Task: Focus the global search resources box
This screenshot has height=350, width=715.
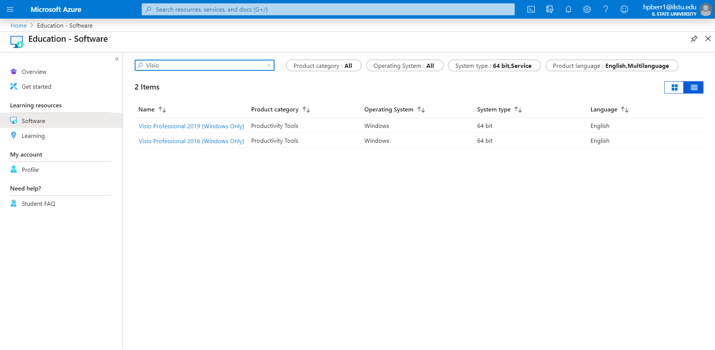Action: (328, 9)
